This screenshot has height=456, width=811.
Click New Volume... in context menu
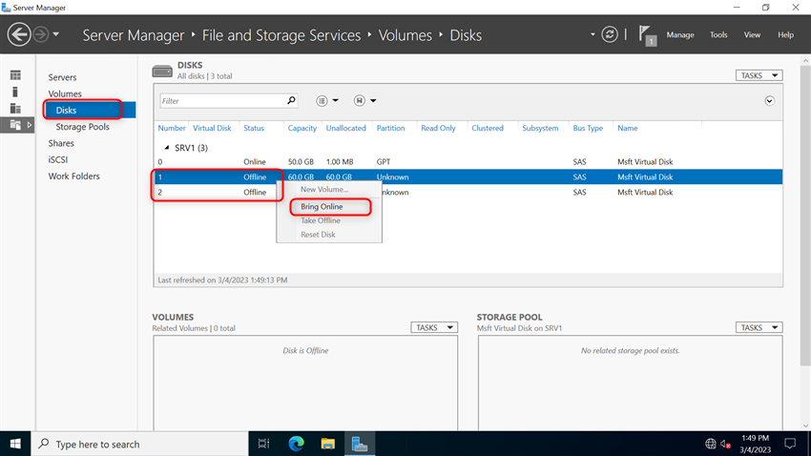324,189
